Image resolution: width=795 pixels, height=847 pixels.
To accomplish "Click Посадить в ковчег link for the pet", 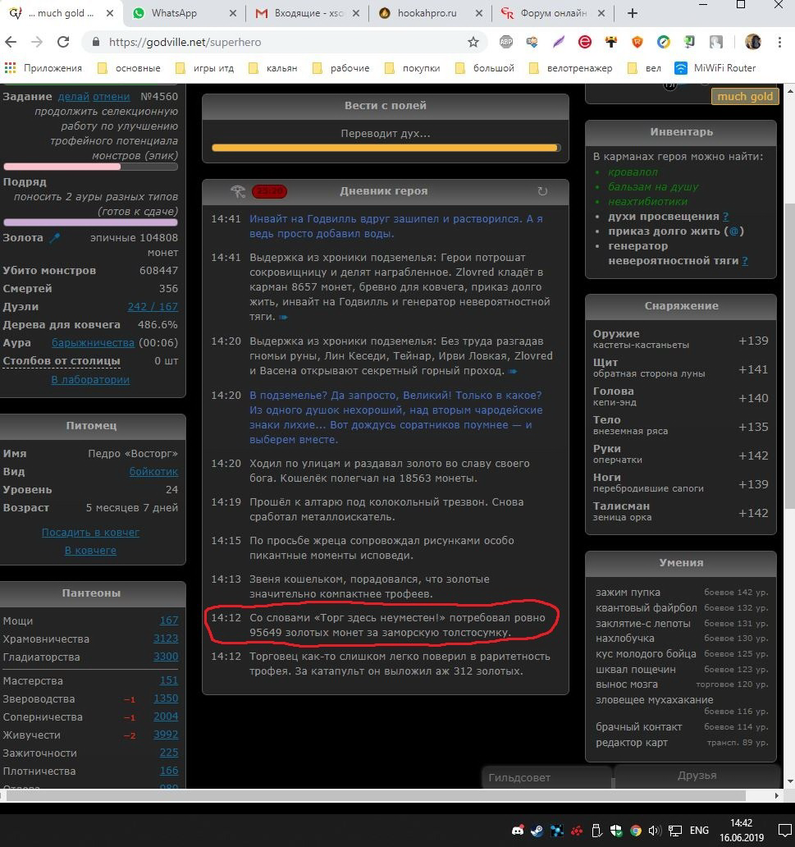I will 90,533.
